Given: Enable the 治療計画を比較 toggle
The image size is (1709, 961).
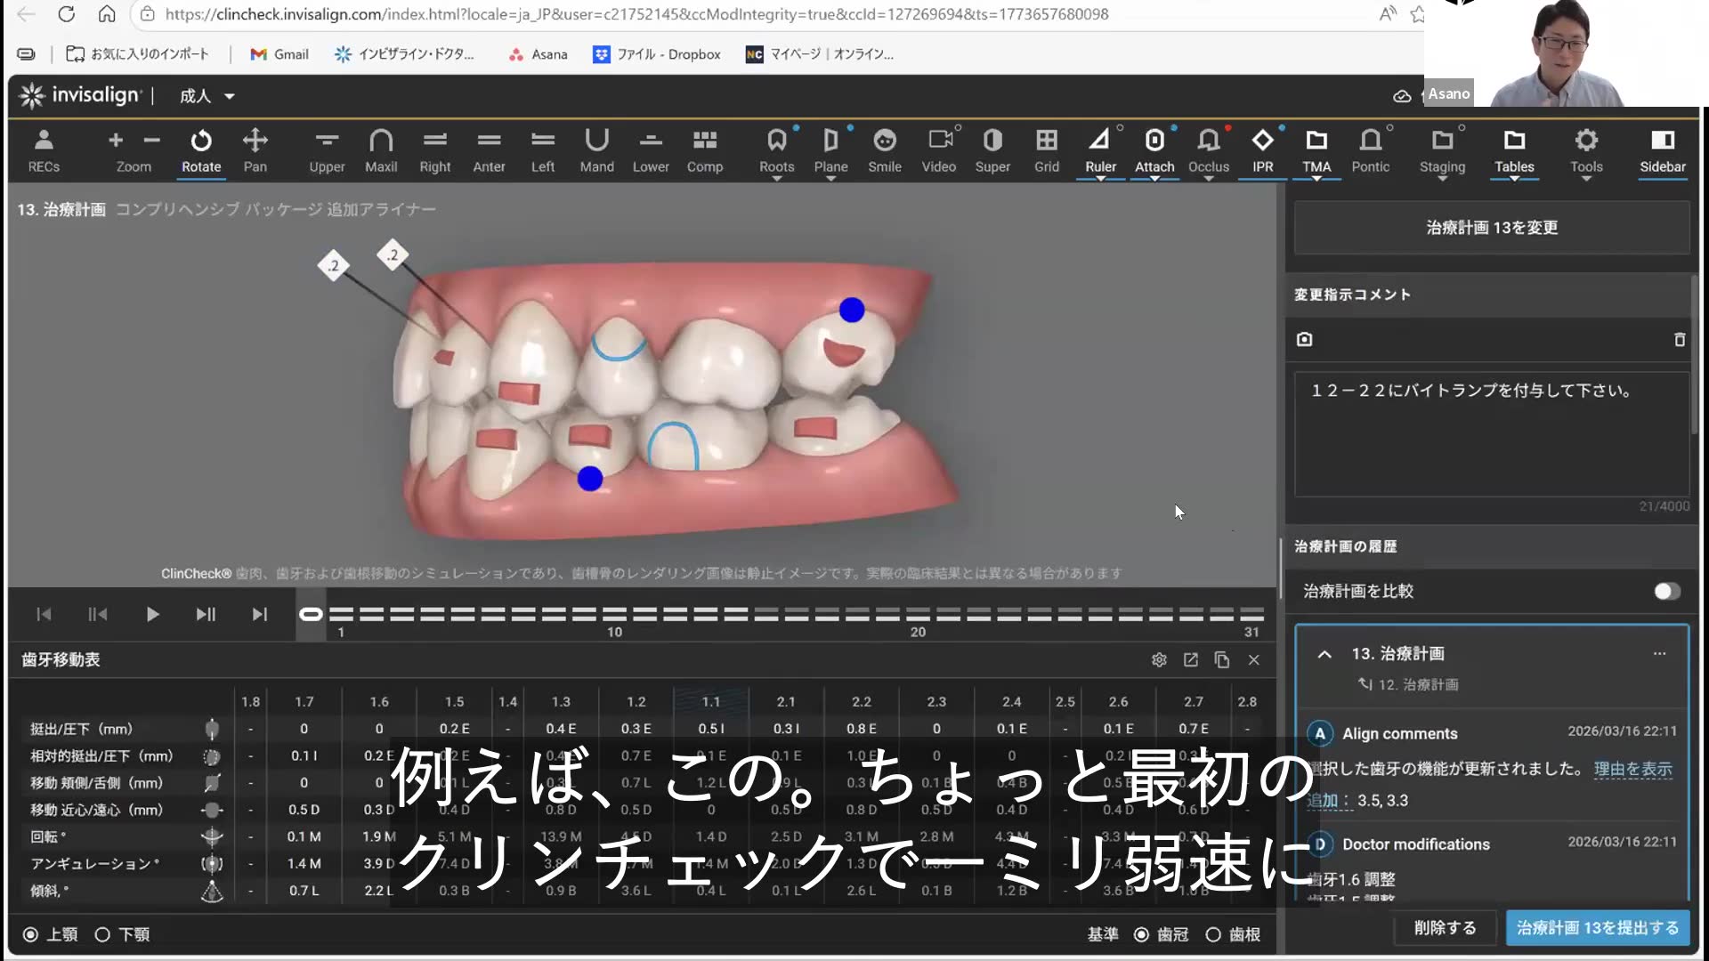Looking at the screenshot, I should [1665, 591].
